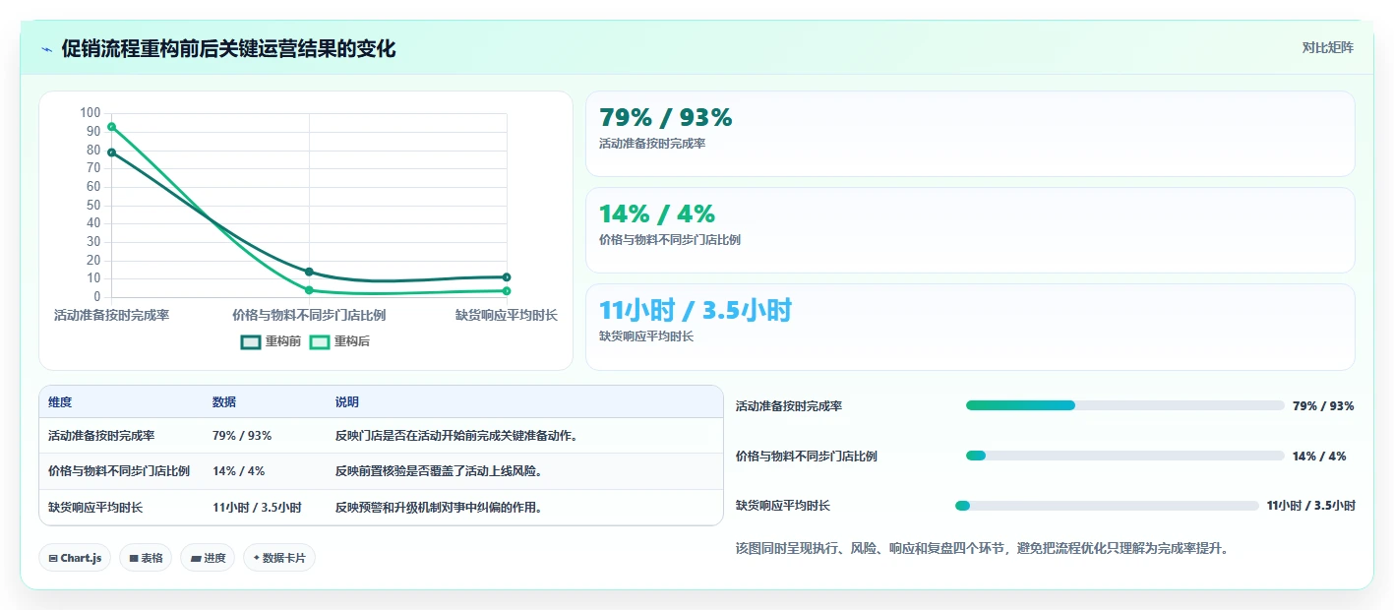The height and width of the screenshot is (610, 1394).
Task: Toggle the 重构后 legend swatch
Action: coord(320,341)
